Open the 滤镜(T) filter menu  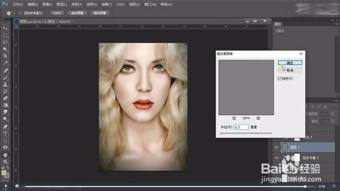(x=107, y=4)
